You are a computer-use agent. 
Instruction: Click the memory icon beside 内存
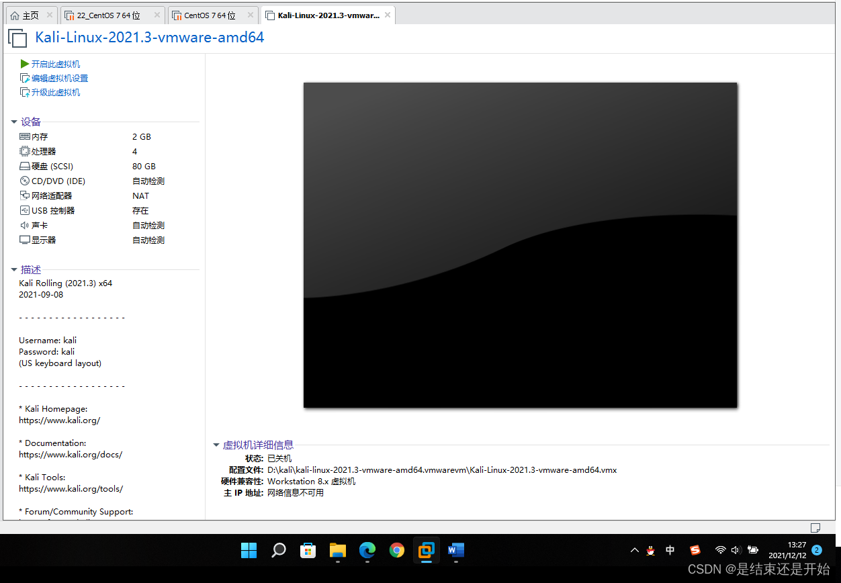pyautogui.click(x=25, y=136)
